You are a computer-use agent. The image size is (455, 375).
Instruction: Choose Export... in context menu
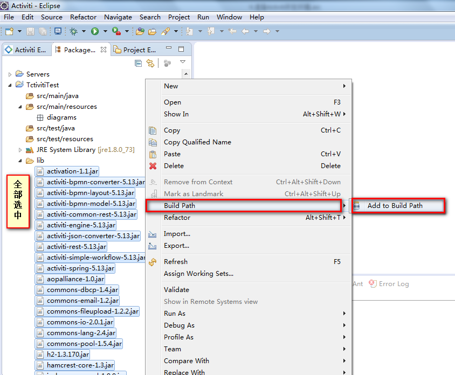pos(247,246)
